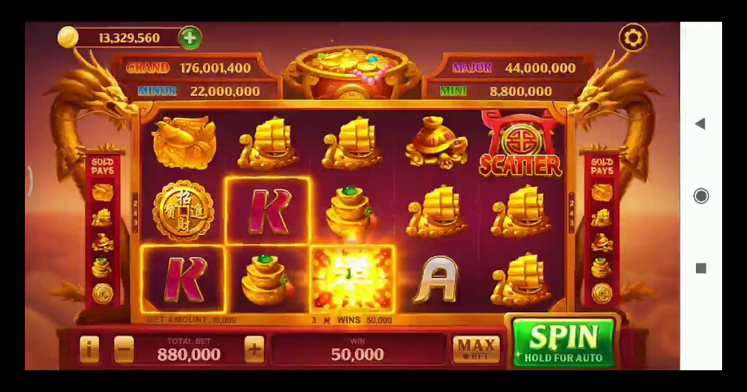Add coins with the green plus button

point(189,38)
